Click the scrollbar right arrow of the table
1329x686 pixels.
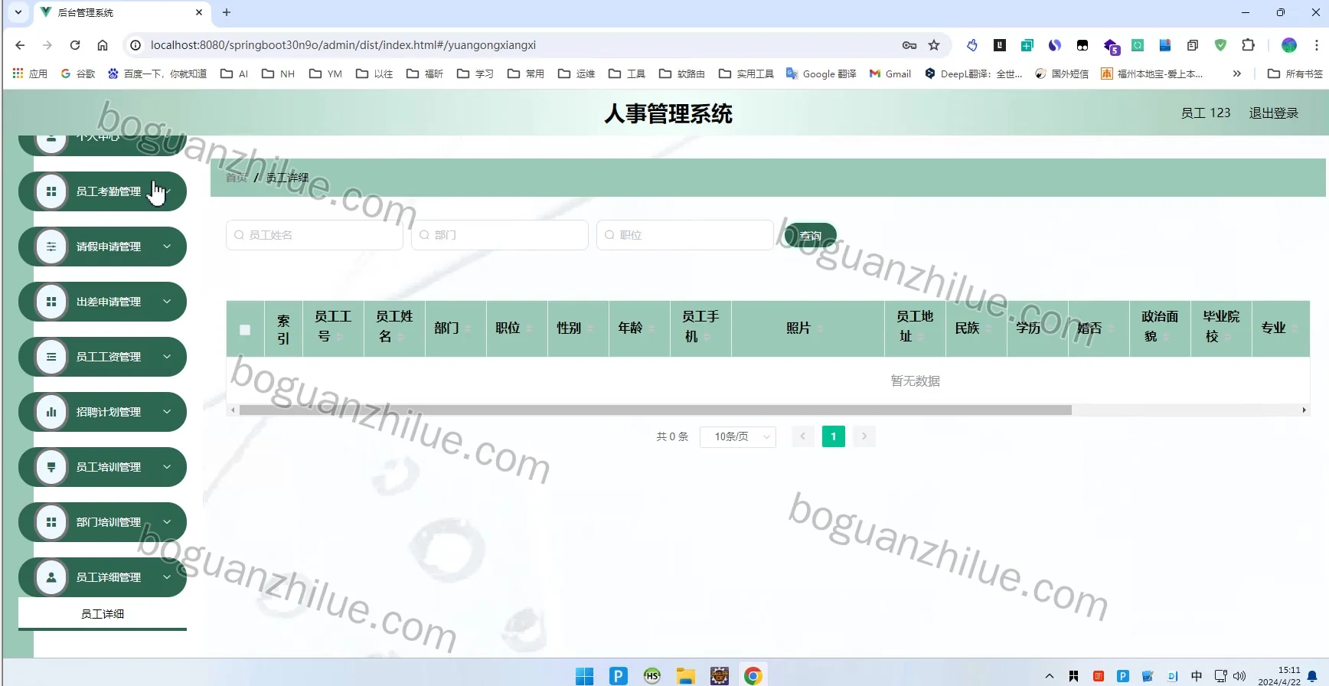point(1304,410)
